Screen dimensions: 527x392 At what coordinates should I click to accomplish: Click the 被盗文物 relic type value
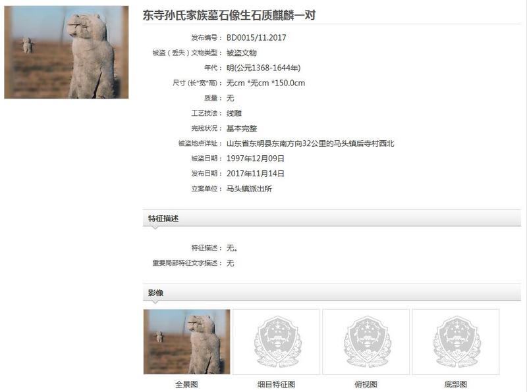(242, 53)
